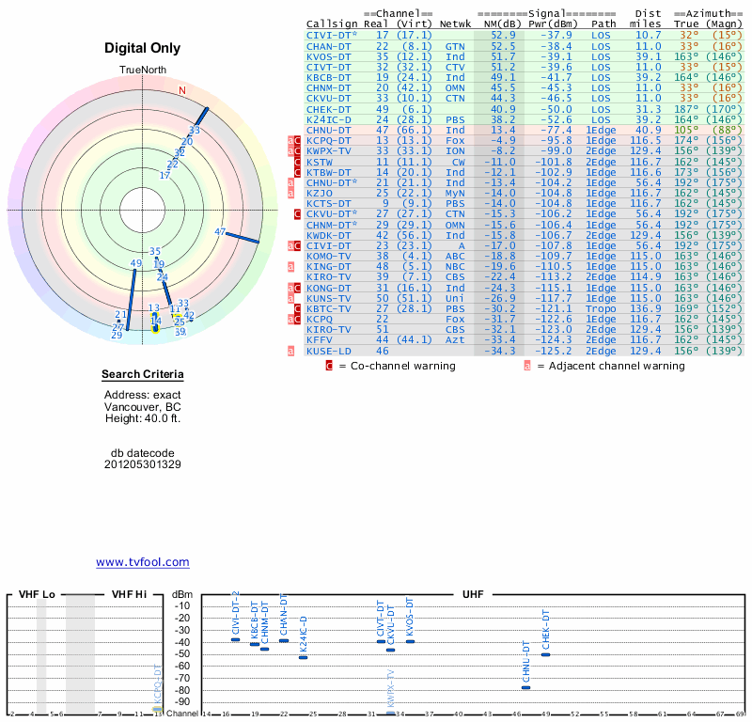The width and height of the screenshot is (752, 722).
Task: Click the adjacent channel icon beside KZJO
Action: [x=290, y=194]
